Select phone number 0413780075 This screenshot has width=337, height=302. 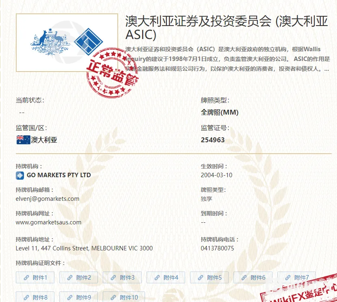[217, 248]
